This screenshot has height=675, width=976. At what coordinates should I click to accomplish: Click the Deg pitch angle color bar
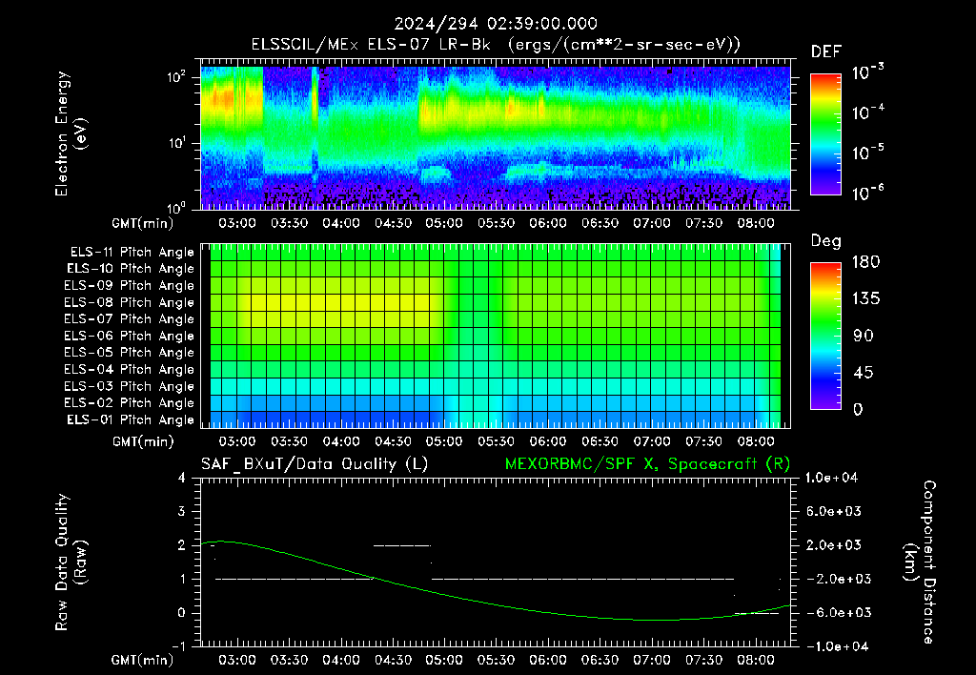pos(826,336)
